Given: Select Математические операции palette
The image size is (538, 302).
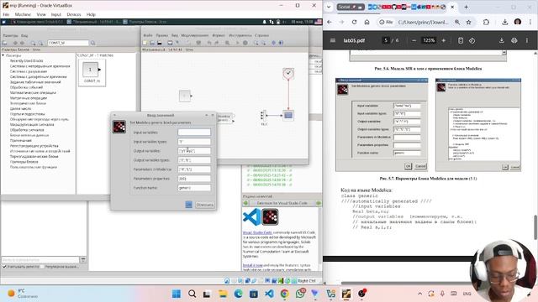Looking at the screenshot, I should [33, 92].
